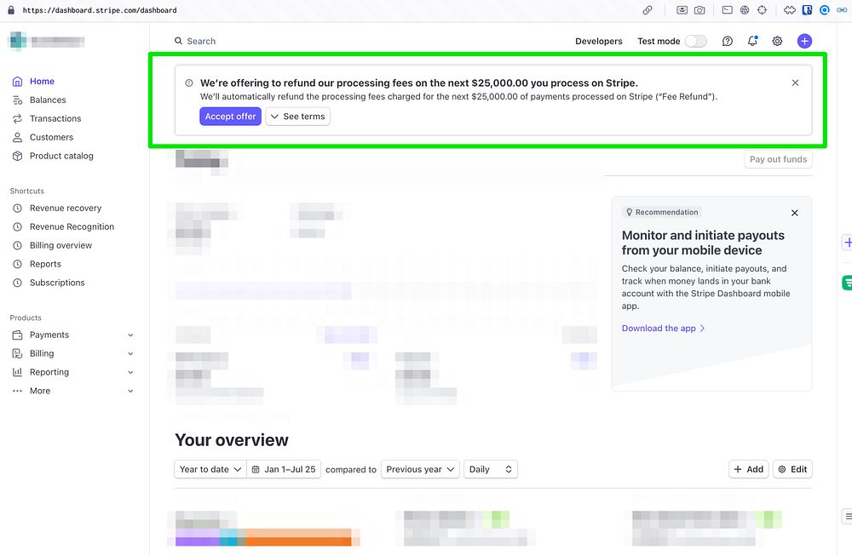This screenshot has height=555, width=852.
Task: Click clock icon next to Reports
Action: pyautogui.click(x=17, y=264)
